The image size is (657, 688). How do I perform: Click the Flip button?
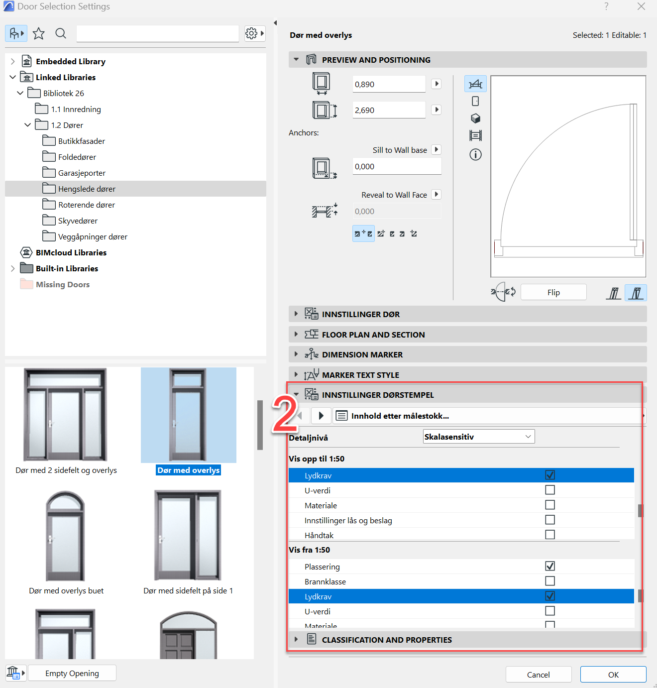(553, 292)
